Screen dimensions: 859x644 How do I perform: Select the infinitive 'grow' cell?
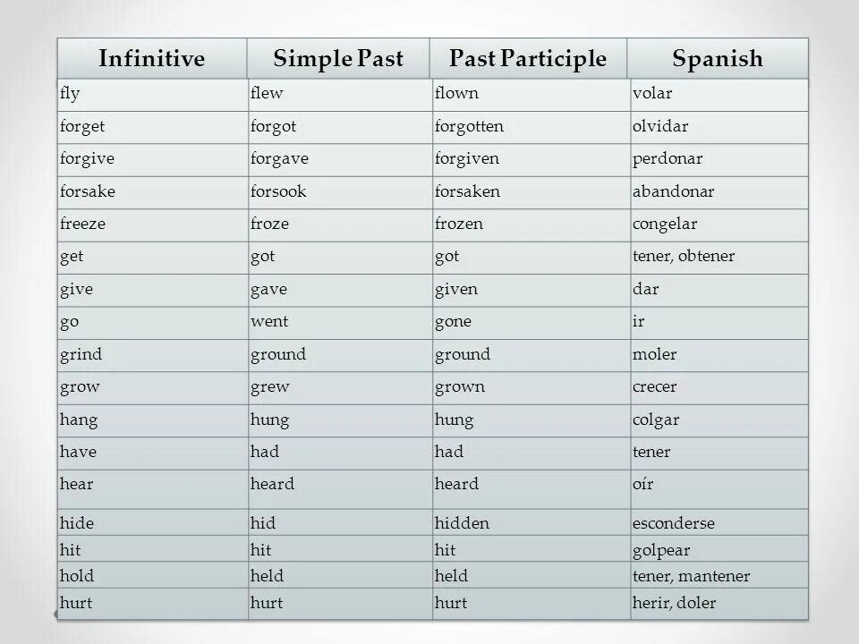[x=153, y=387]
